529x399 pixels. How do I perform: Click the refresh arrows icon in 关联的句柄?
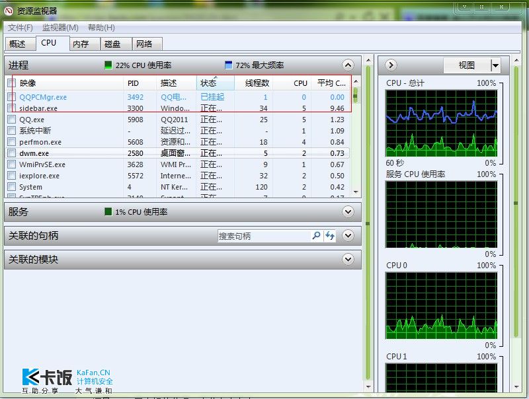[x=330, y=236]
